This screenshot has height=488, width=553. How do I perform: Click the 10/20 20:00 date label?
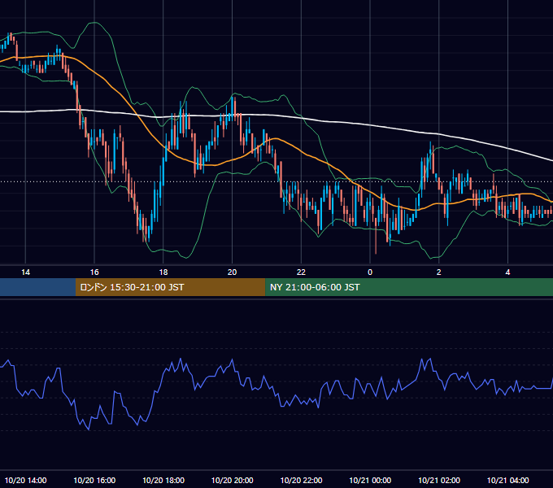click(x=232, y=480)
